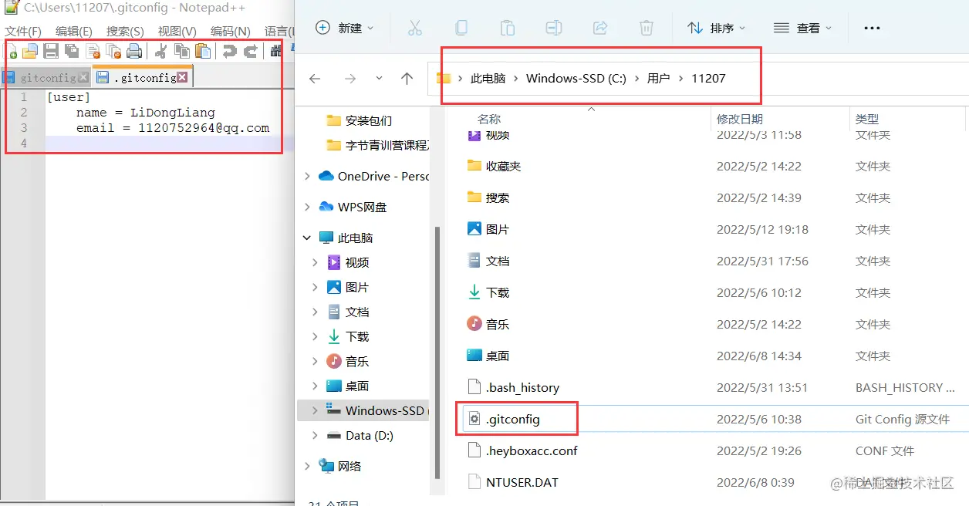Open the 编辑(E) menu in Notepad++
This screenshot has height=506, width=969.
[74, 31]
